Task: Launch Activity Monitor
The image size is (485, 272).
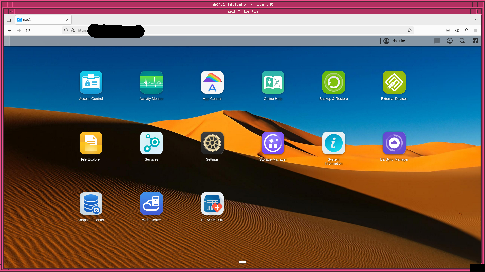Action: (x=151, y=82)
